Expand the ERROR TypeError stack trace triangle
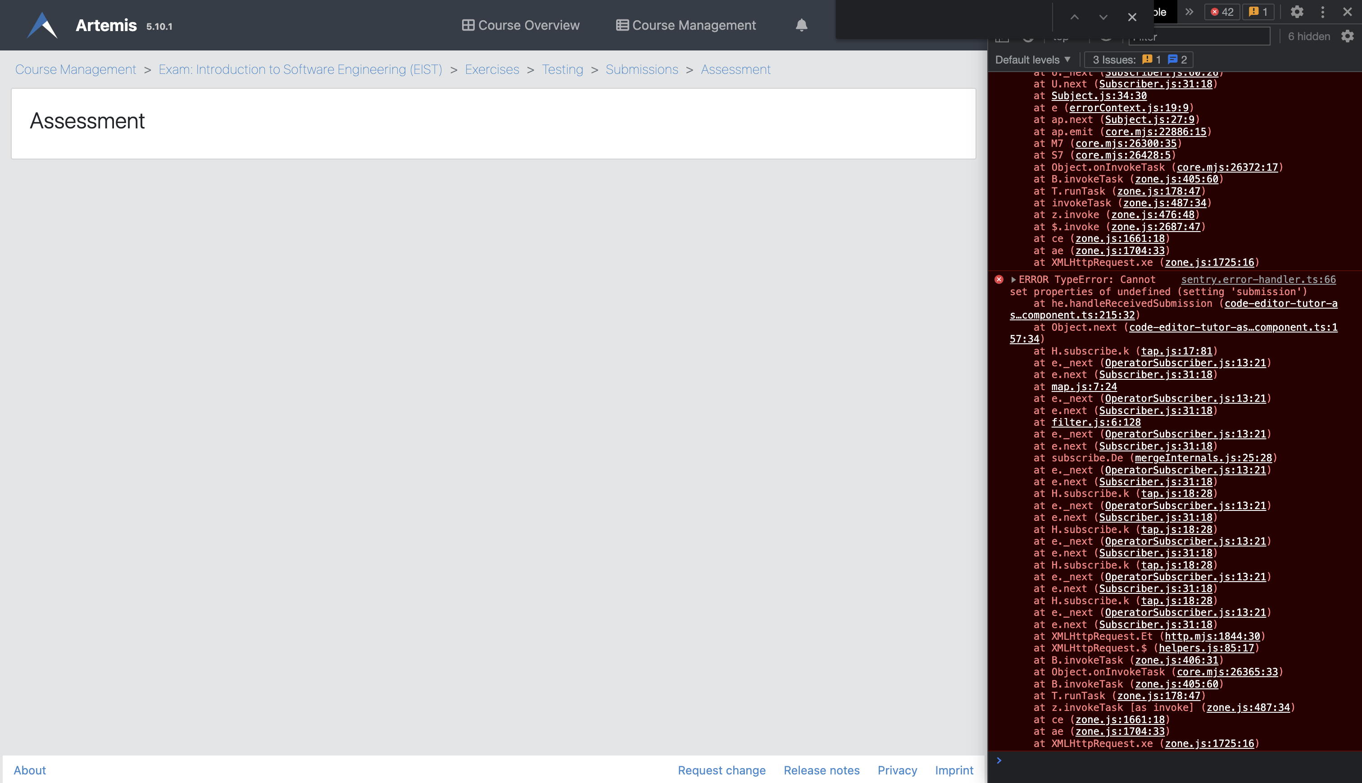This screenshot has height=783, width=1362. (1014, 280)
